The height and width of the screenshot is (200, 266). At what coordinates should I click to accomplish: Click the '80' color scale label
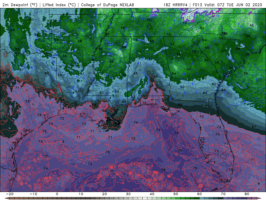click(x=247, y=194)
